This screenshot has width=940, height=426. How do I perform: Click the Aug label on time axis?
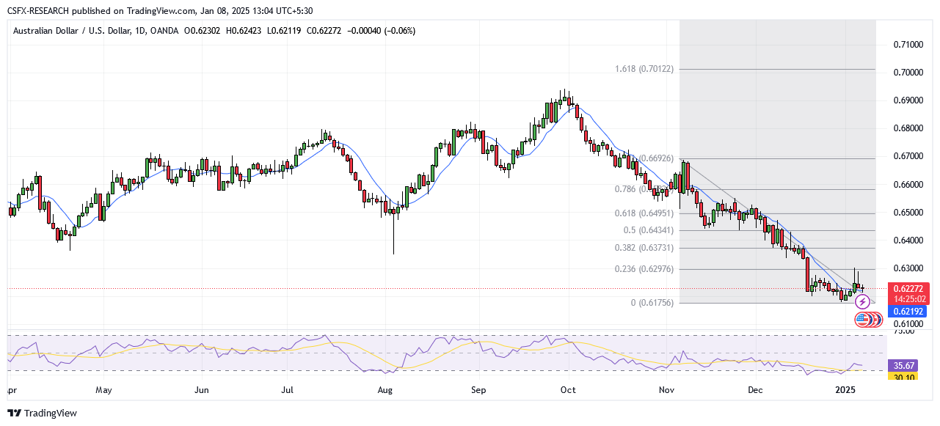coord(386,390)
